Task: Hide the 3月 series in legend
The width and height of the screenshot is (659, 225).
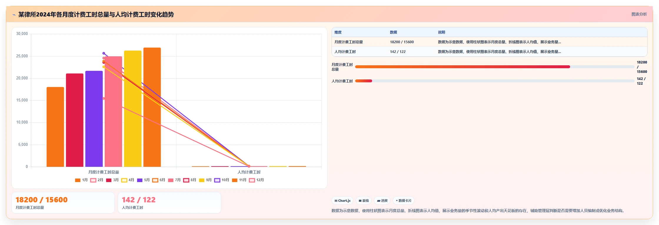Action: [x=112, y=180]
